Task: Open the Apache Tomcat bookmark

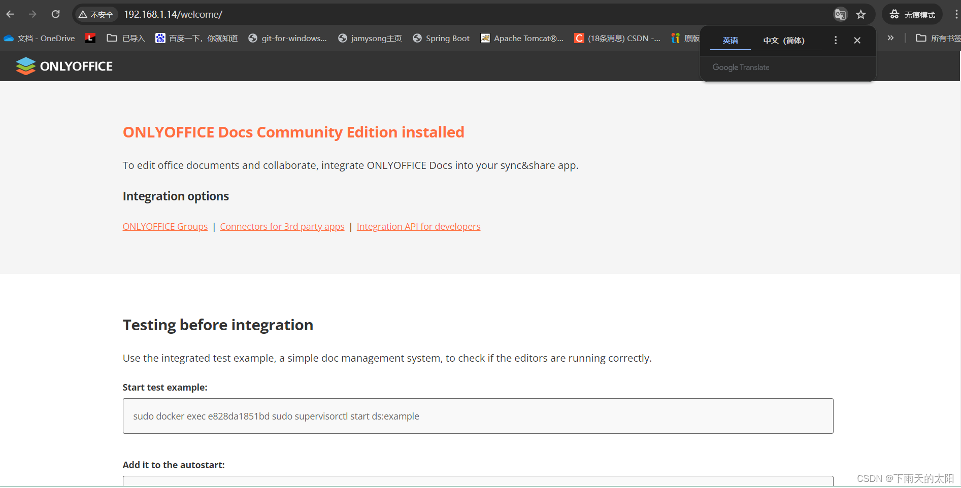Action: 522,38
